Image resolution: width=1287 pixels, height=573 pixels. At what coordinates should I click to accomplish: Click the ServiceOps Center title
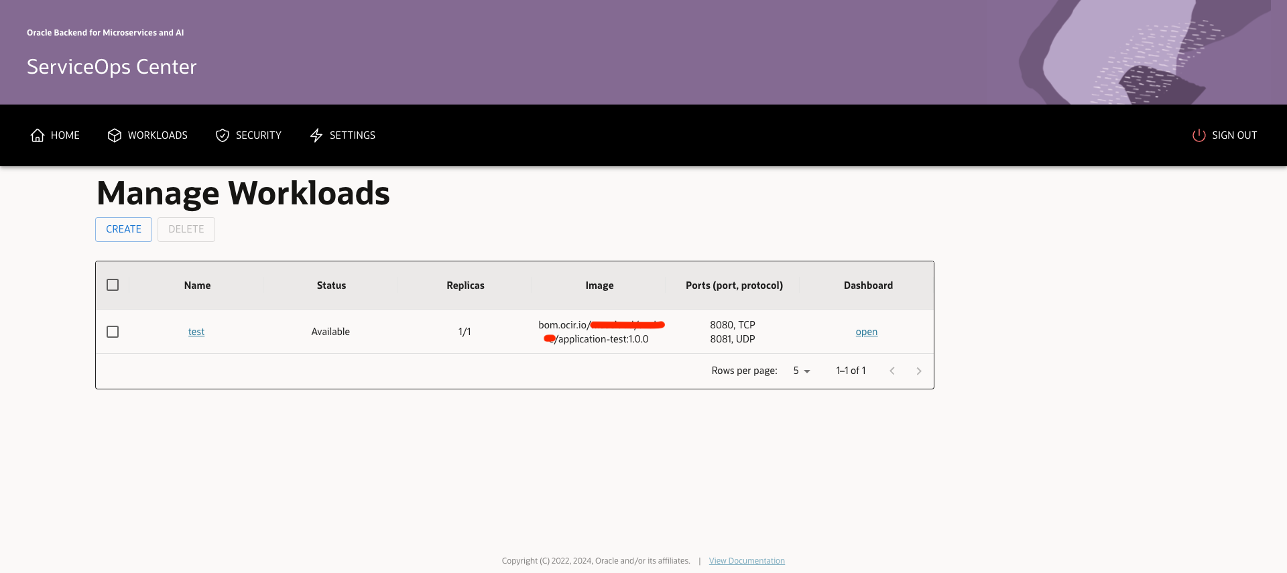[112, 67]
